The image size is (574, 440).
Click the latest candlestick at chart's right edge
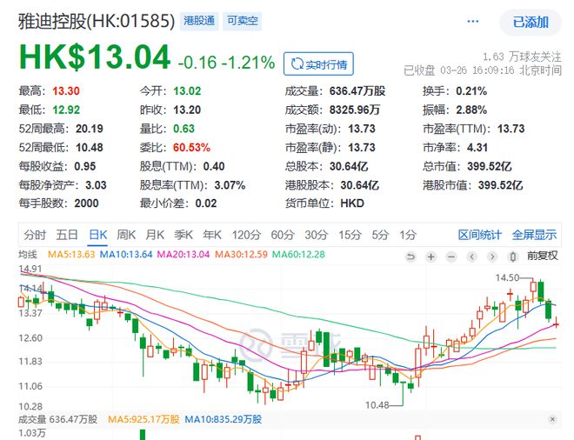pos(556,323)
